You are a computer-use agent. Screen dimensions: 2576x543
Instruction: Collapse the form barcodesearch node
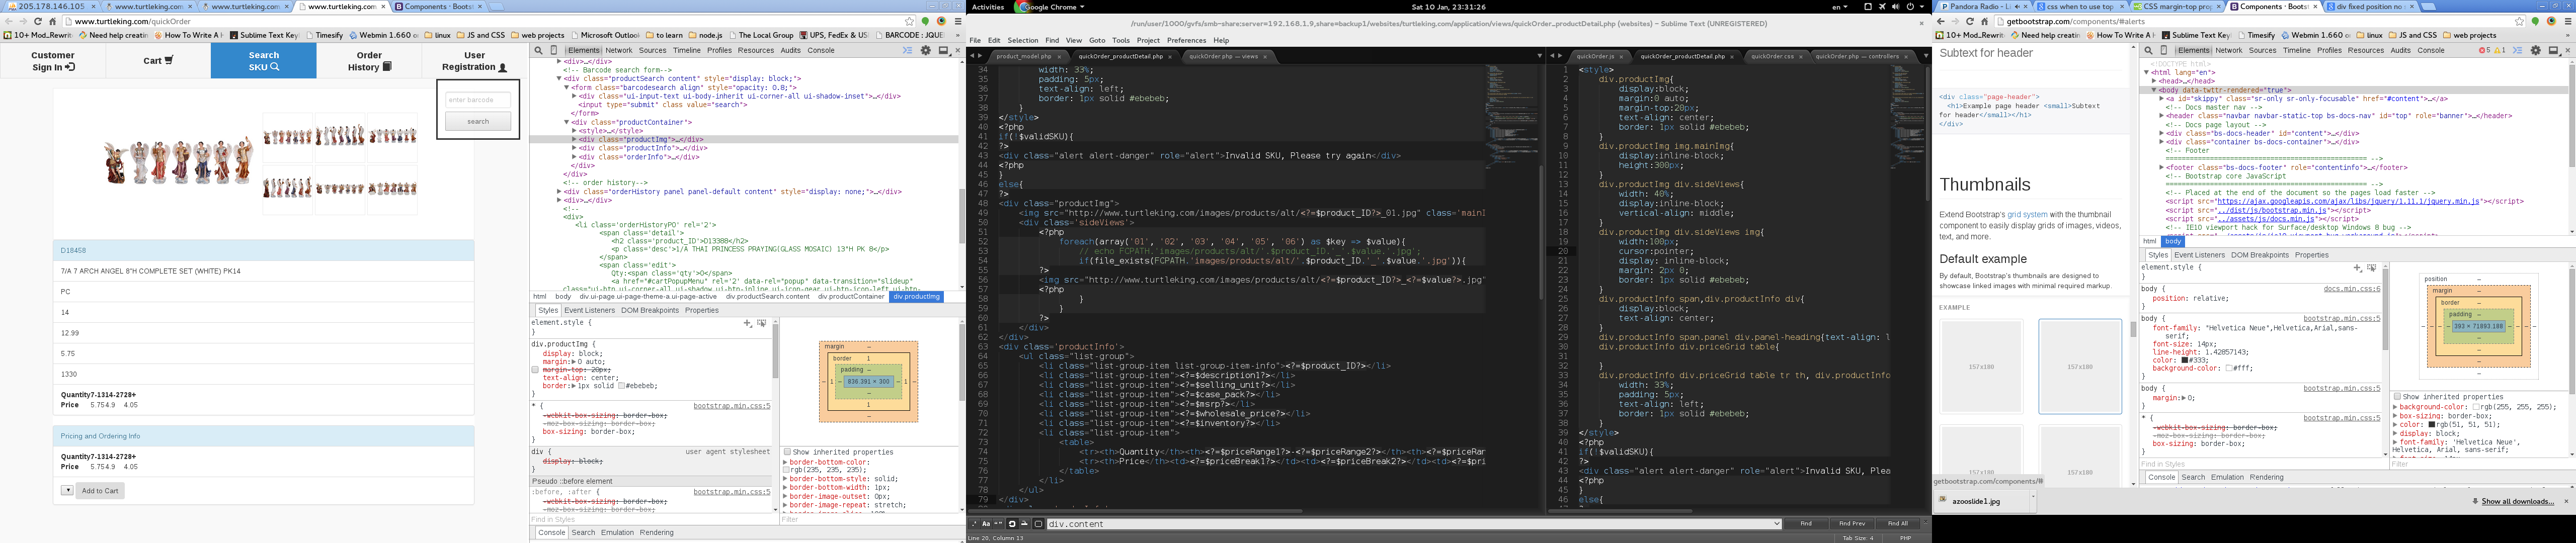(x=567, y=87)
